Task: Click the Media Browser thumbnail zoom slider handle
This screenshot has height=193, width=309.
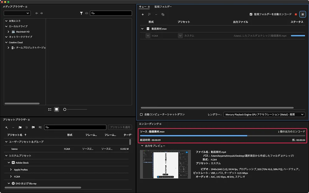Action: [65, 110]
